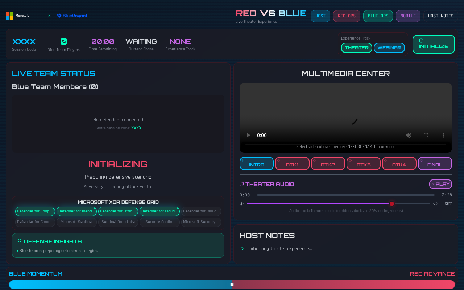This screenshot has width=464, height=290.
Task: Select the ATK1 video
Action: [x=292, y=163]
